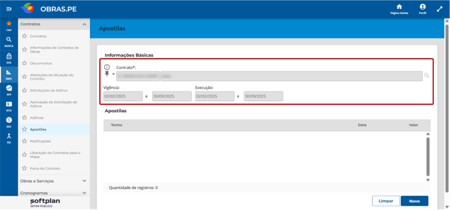Screen dimensions: 450x210
Task: Click the main page vertical scrollbar
Action: pyautogui.click(x=447, y=109)
